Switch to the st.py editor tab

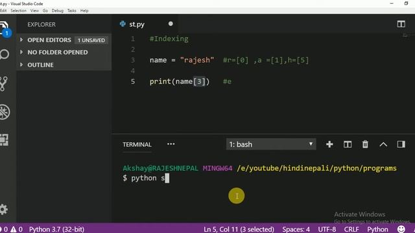pos(145,24)
